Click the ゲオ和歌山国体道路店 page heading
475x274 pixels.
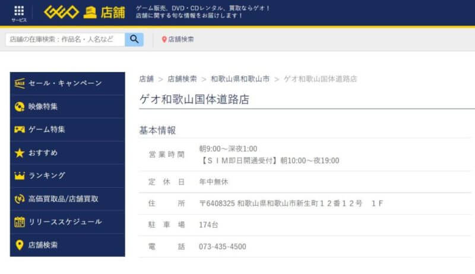pos(194,99)
